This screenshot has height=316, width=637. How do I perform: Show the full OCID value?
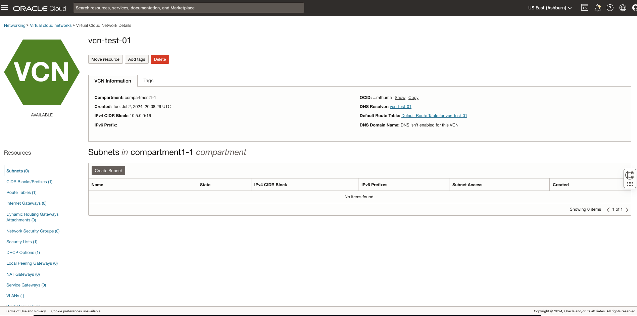(x=400, y=97)
